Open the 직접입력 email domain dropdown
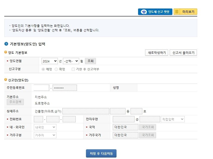This screenshot has width=213, height=159. pos(172,119)
